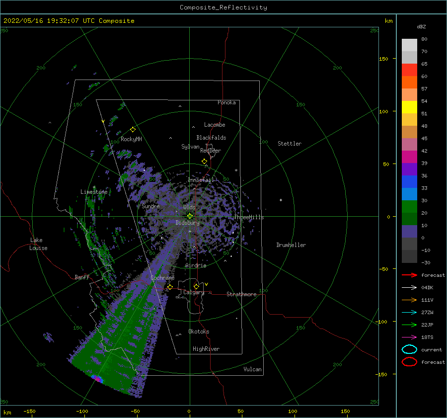
Task: Click the Airdrie label
Action: (x=196, y=265)
